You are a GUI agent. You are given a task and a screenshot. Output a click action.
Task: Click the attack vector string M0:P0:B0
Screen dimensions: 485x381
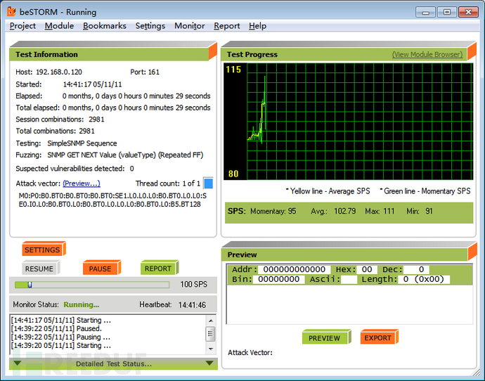(x=112, y=200)
